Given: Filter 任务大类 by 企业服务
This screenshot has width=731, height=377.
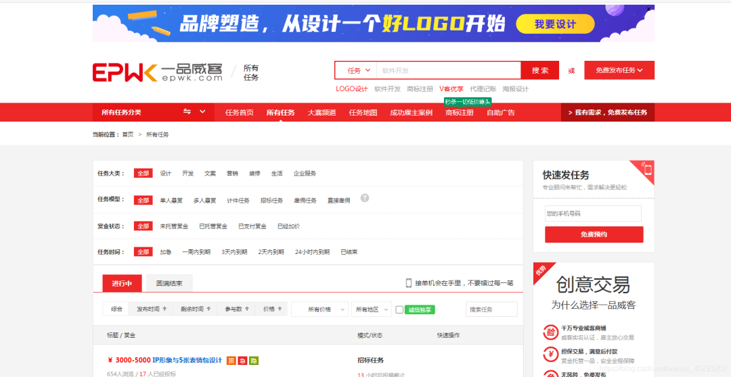Looking at the screenshot, I should point(305,173).
